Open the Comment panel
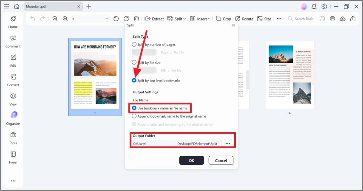This screenshot has height=191, width=363. [13, 42]
